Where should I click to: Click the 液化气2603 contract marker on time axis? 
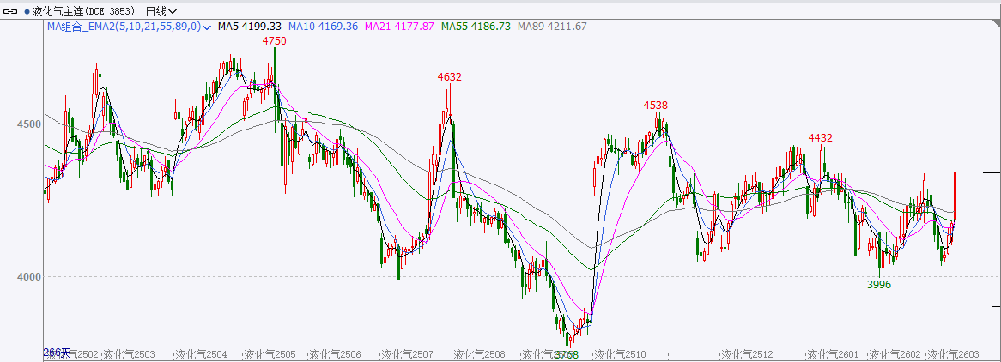pyautogui.click(x=953, y=354)
